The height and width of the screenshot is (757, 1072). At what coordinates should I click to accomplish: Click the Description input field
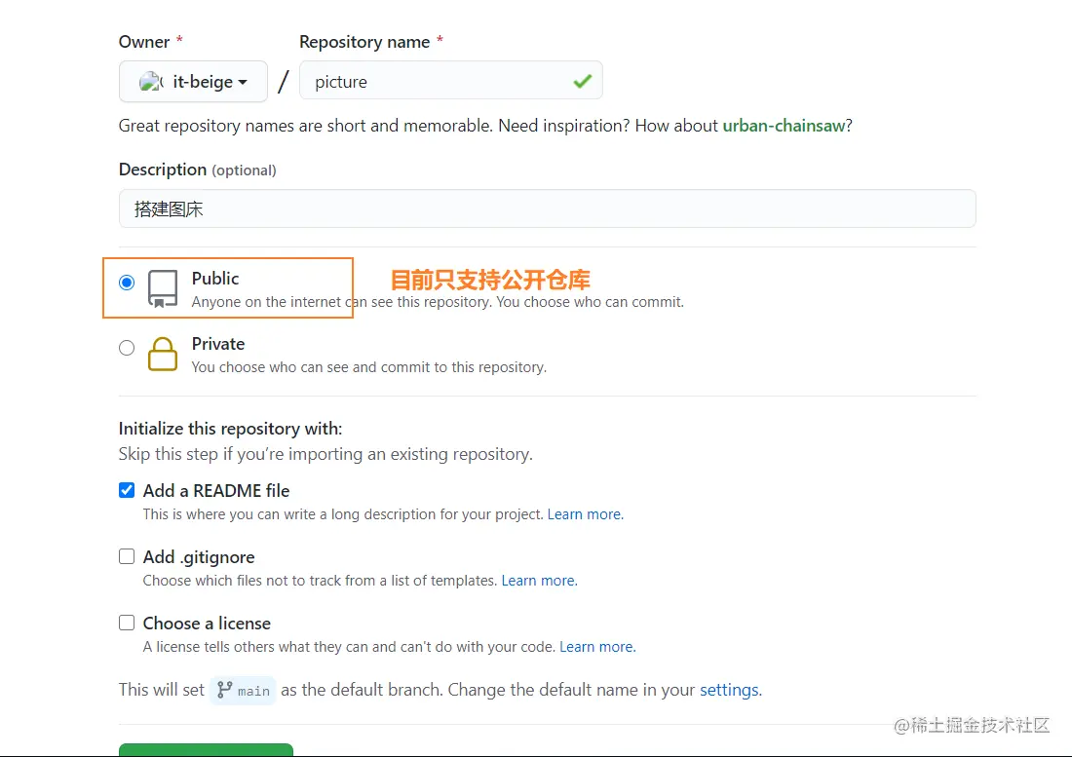coord(547,208)
